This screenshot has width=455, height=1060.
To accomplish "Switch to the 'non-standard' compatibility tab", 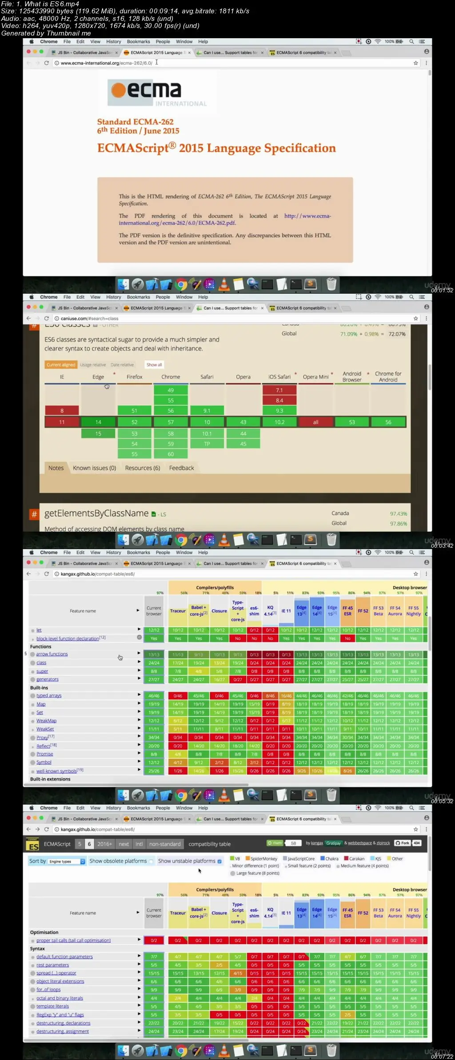I will 165,844.
